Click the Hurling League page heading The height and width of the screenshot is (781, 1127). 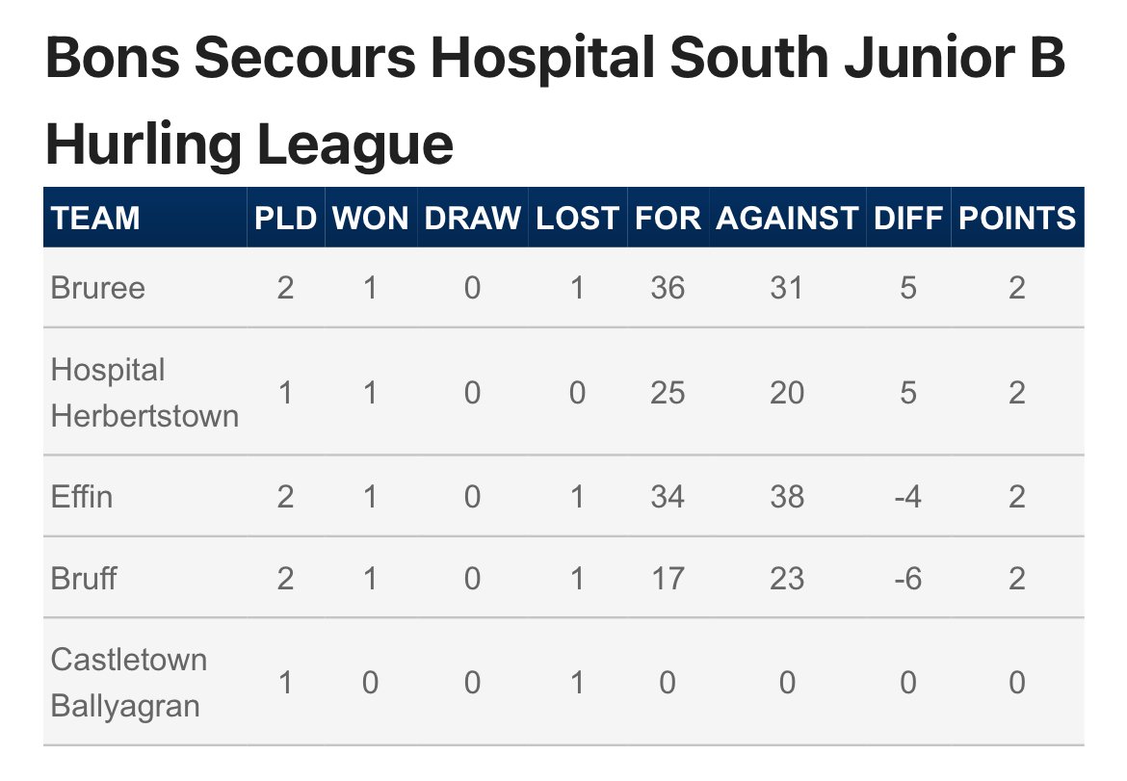pos(555,100)
